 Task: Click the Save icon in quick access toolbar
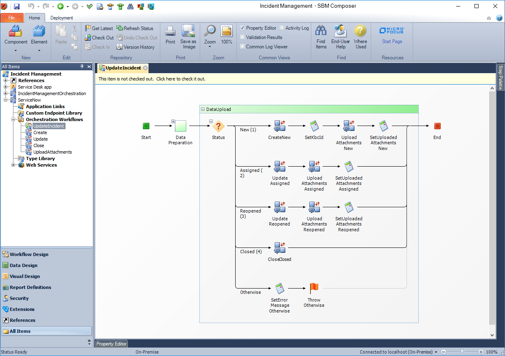coord(17,7)
